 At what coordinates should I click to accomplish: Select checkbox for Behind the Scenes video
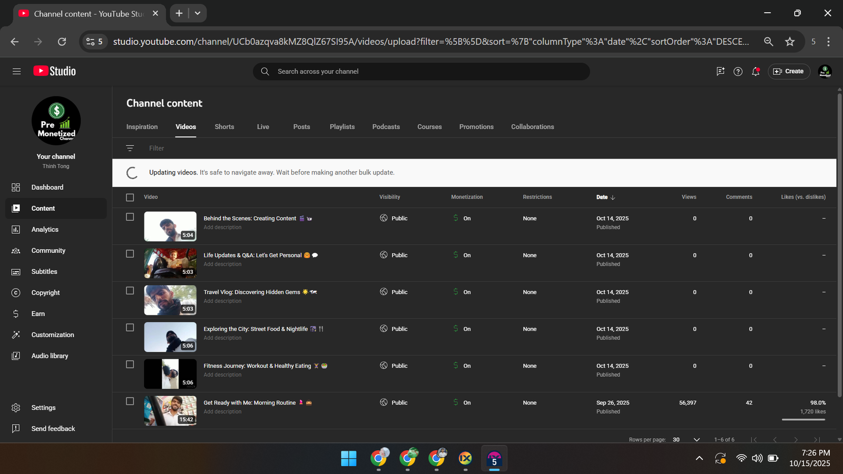[x=130, y=217]
